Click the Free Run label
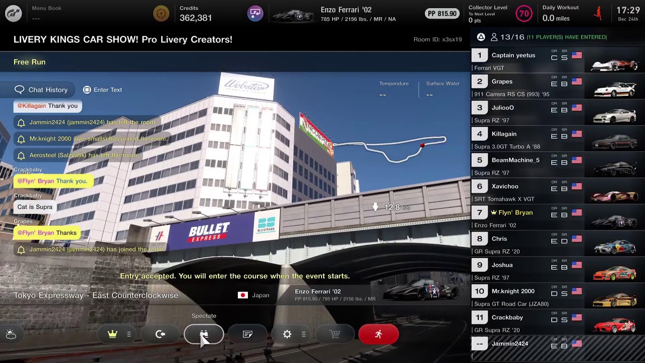 point(29,62)
